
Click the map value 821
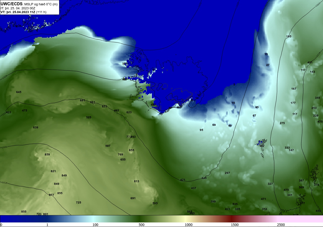tap(53, 171)
